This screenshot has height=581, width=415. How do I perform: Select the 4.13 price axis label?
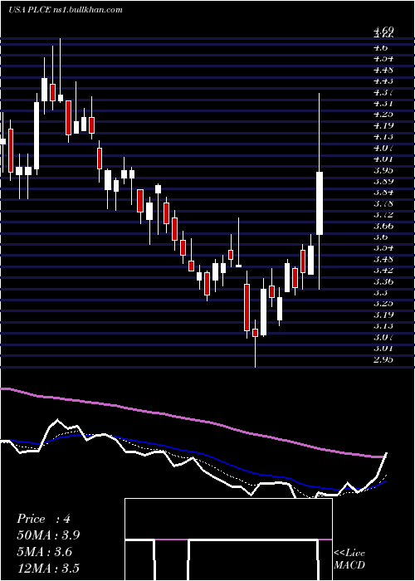point(383,136)
